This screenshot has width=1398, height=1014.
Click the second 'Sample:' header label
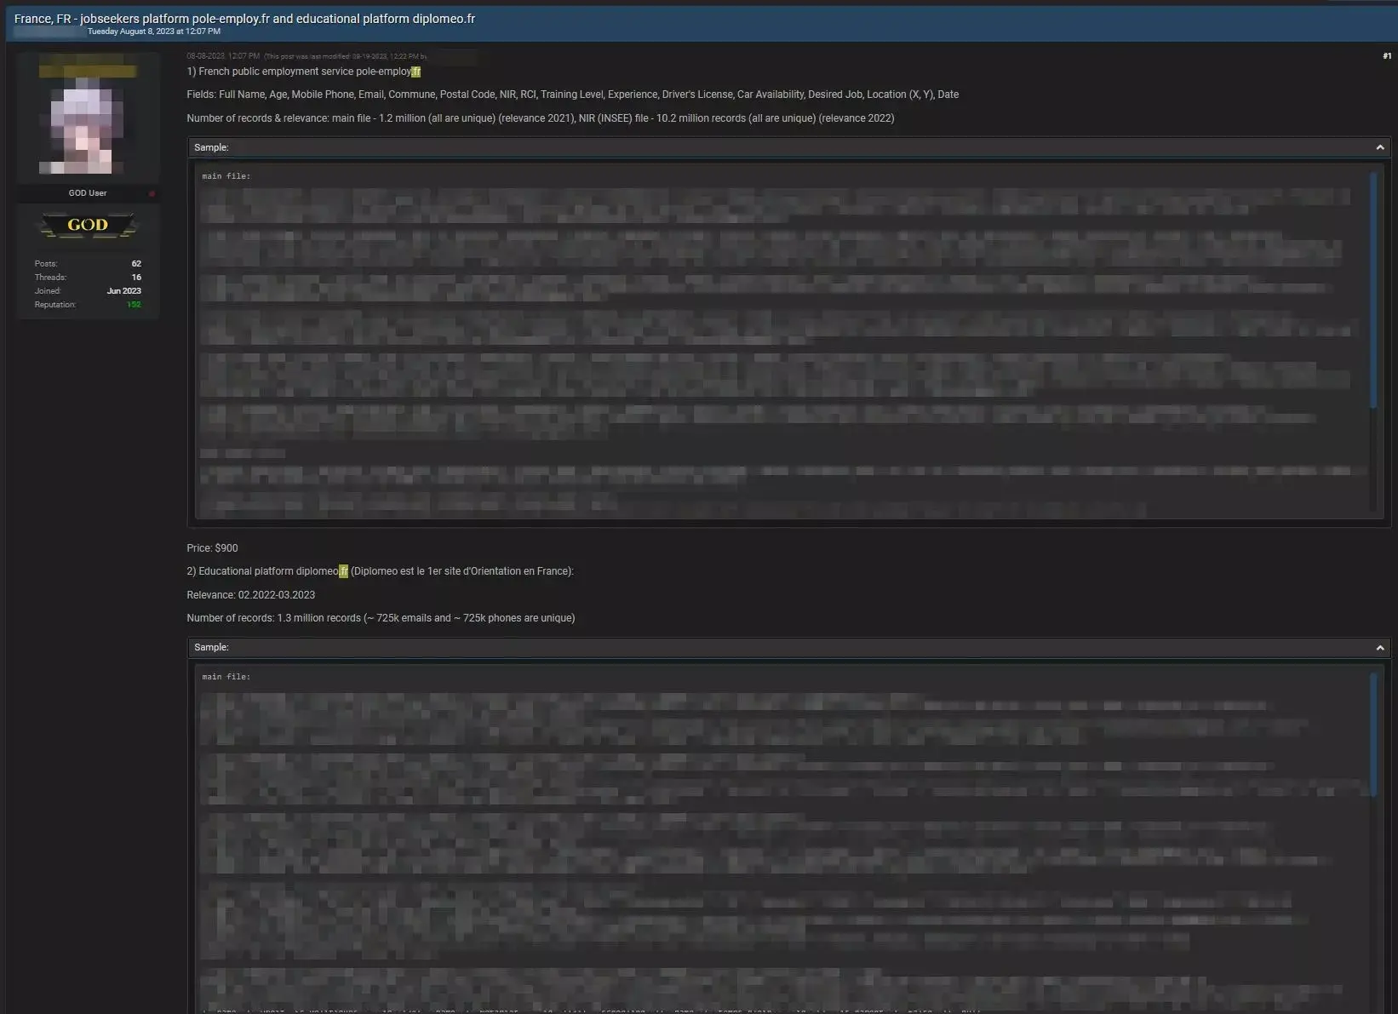[x=211, y=648]
